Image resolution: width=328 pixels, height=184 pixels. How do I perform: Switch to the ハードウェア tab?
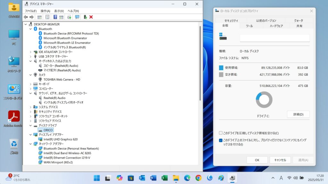click(276, 26)
